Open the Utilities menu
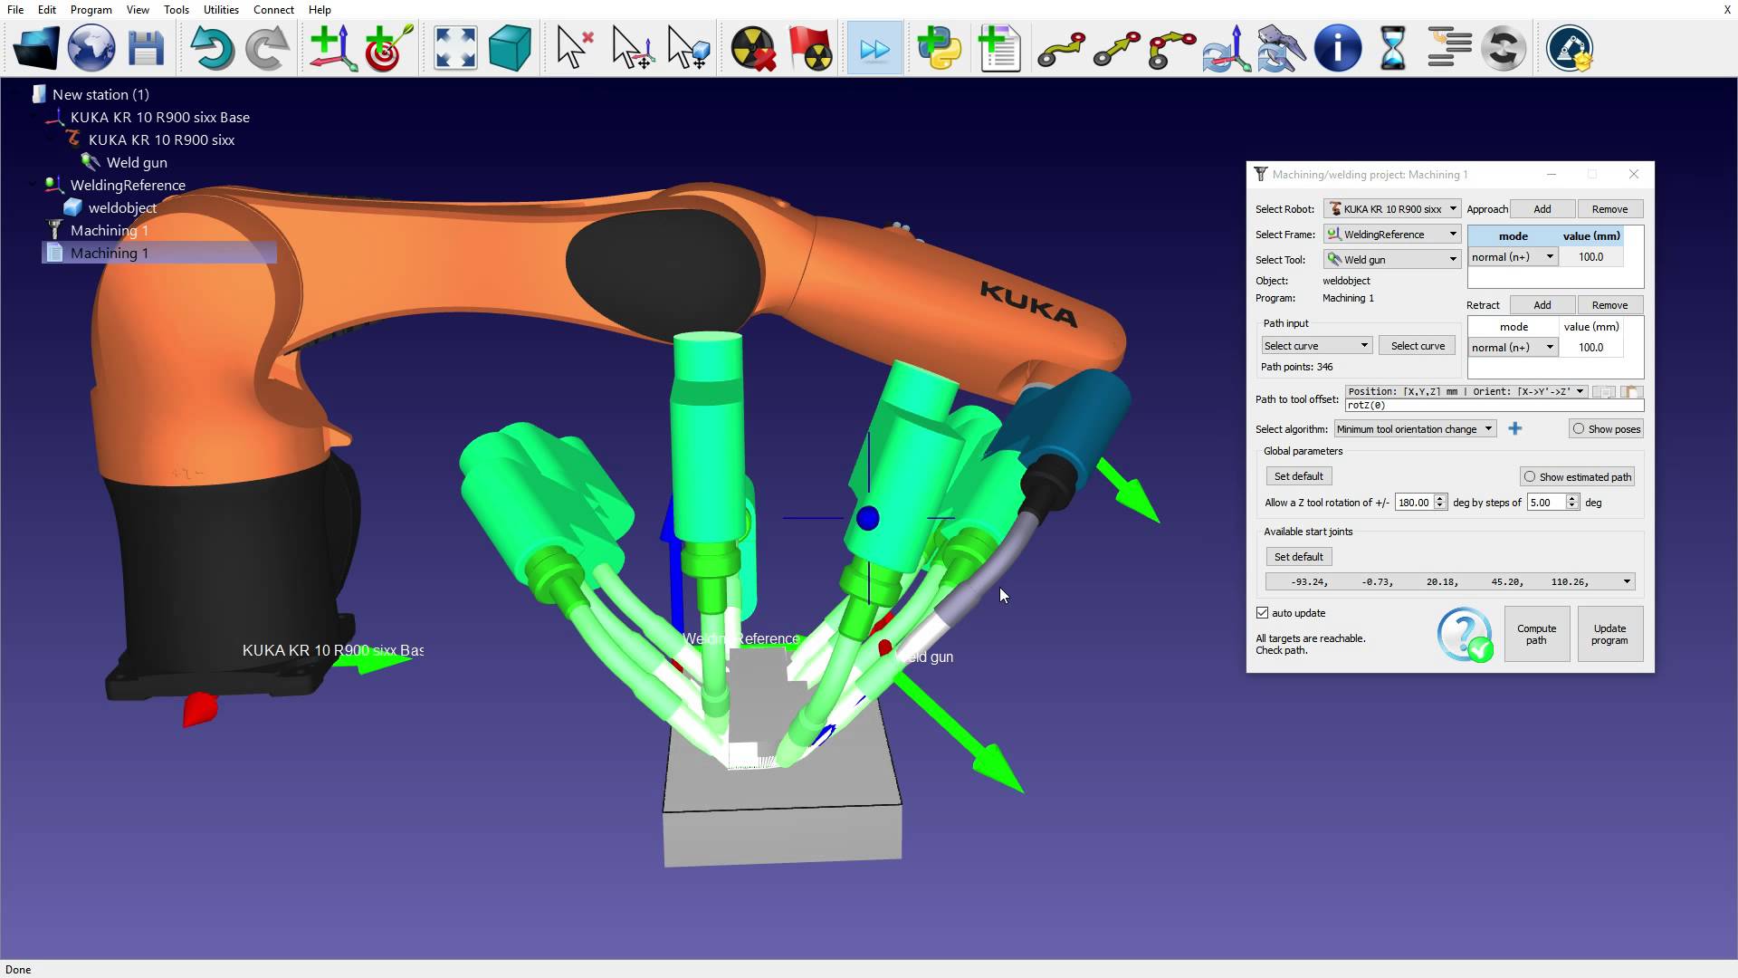Viewport: 1738px width, 978px height. (221, 10)
